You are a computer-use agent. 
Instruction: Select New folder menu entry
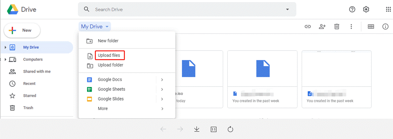127,41
